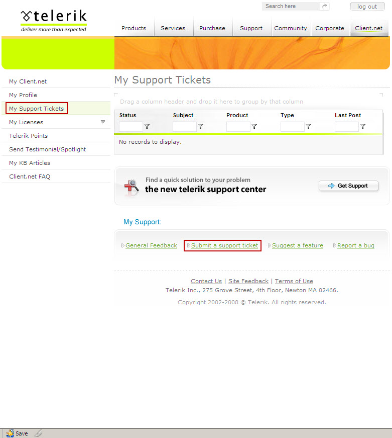Image resolution: width=392 pixels, height=438 pixels.
Task: Click the log out button
Action: 367,7
